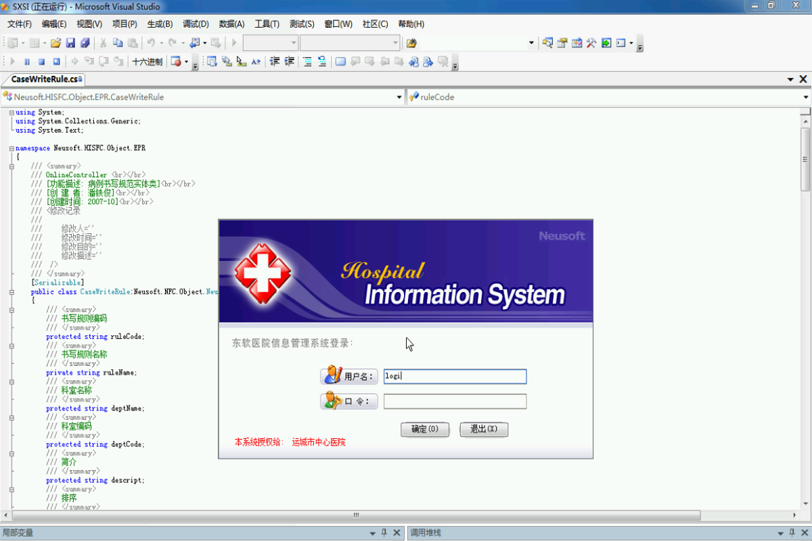
Task: Click the Copy icon in the toolbar
Action: pyautogui.click(x=118, y=43)
